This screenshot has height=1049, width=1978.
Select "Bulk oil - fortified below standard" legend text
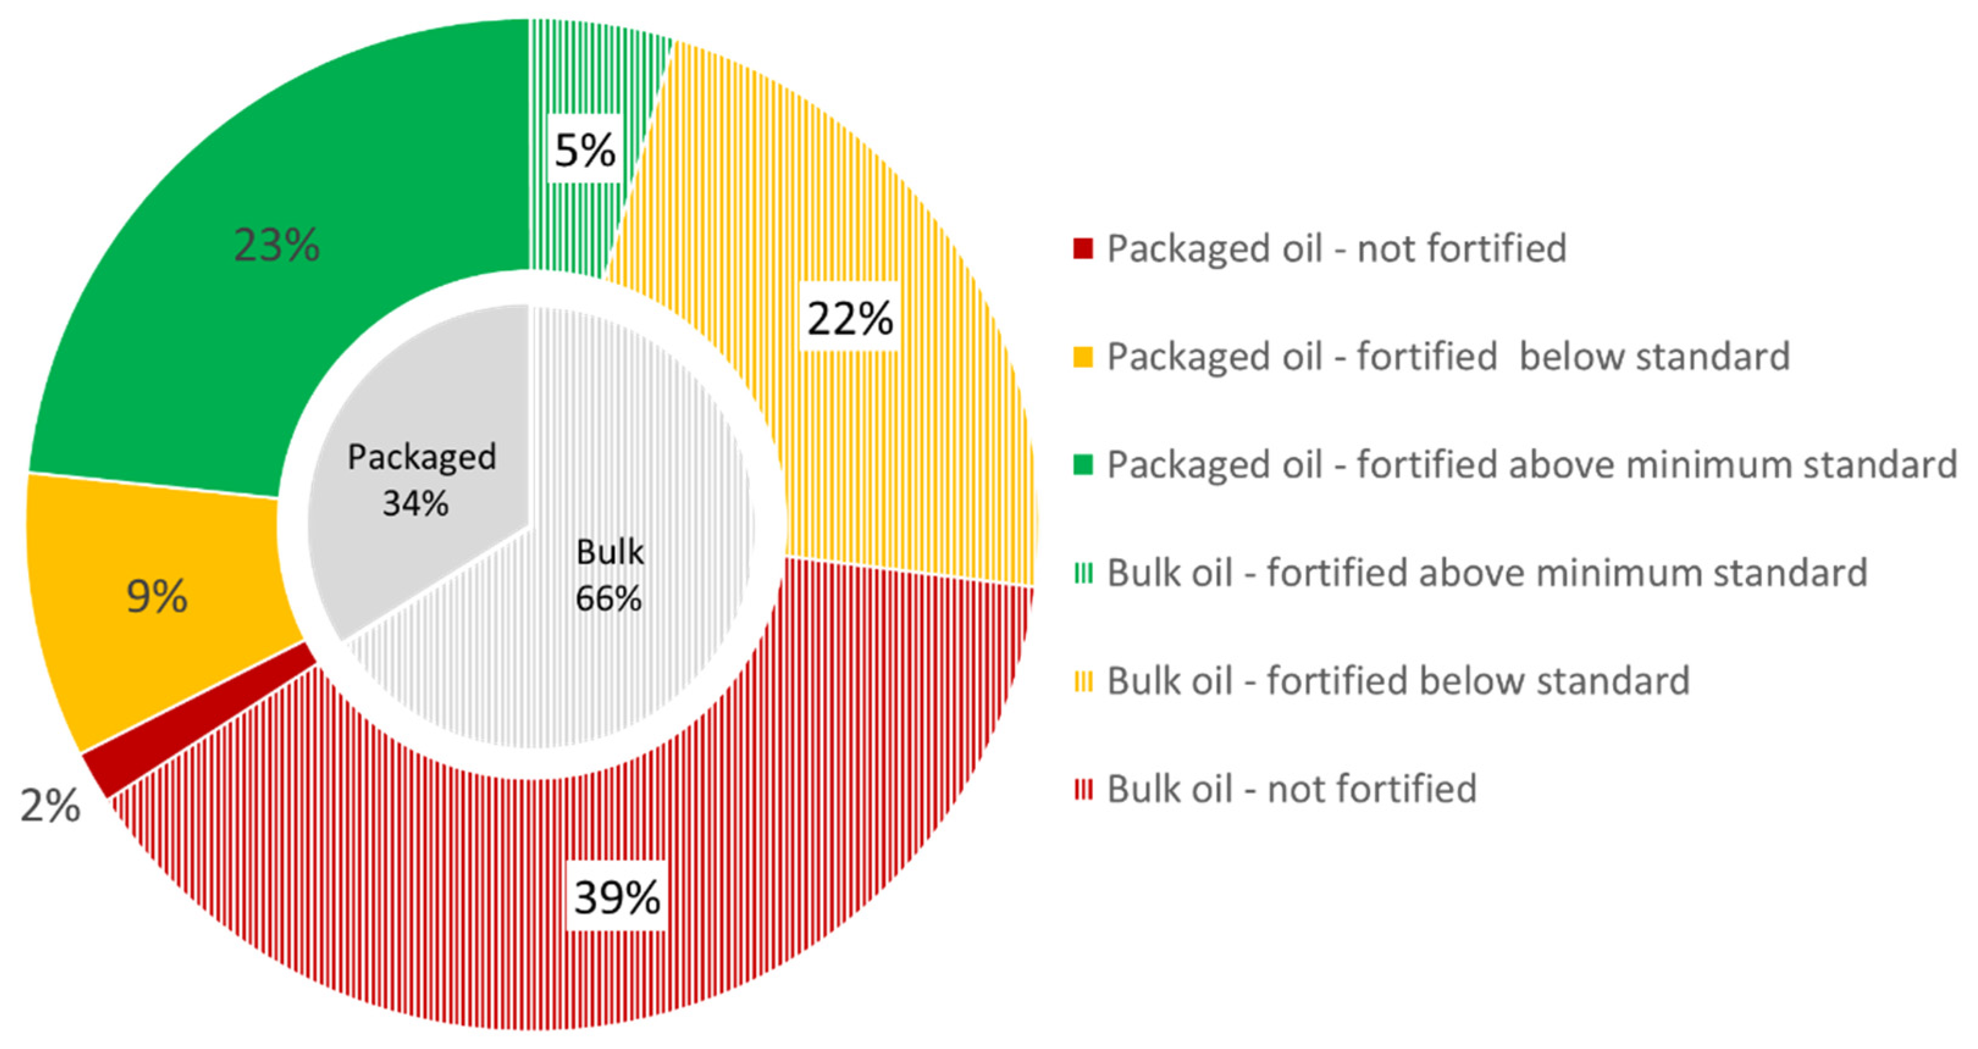coord(1398,681)
